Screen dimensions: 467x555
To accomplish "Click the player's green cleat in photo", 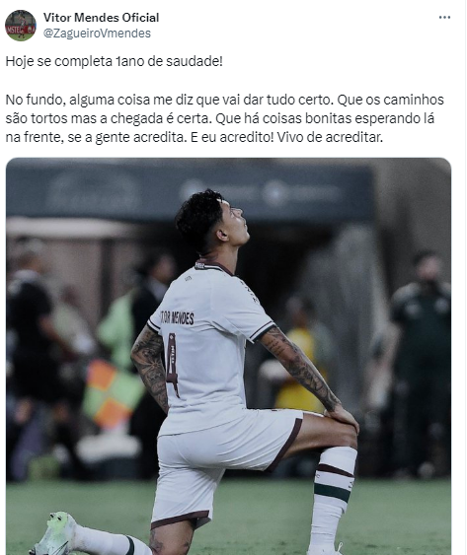I will coord(56,533).
